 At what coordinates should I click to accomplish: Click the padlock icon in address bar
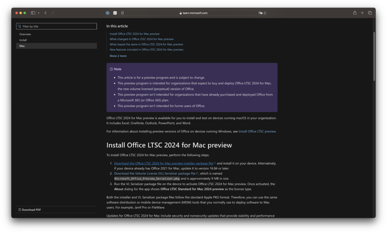point(181,13)
